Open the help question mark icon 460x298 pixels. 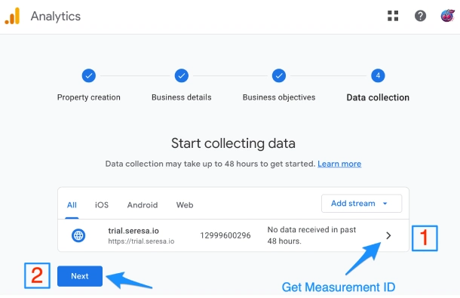420,16
